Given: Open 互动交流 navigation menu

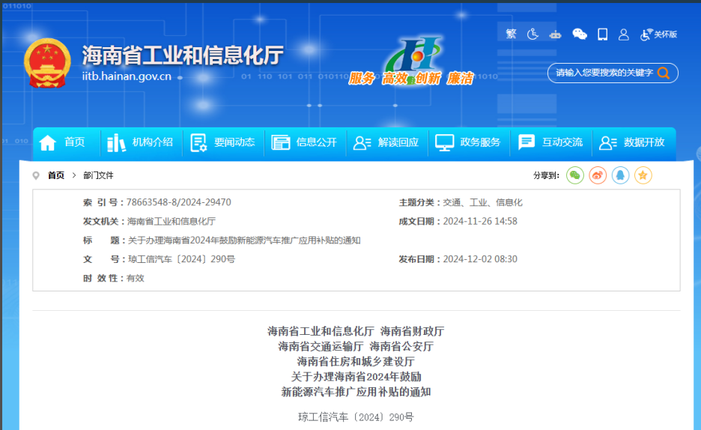Looking at the screenshot, I should (x=562, y=142).
